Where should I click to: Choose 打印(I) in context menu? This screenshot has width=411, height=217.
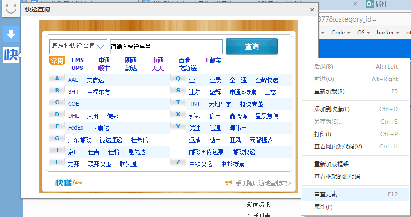pyautogui.click(x=355, y=134)
